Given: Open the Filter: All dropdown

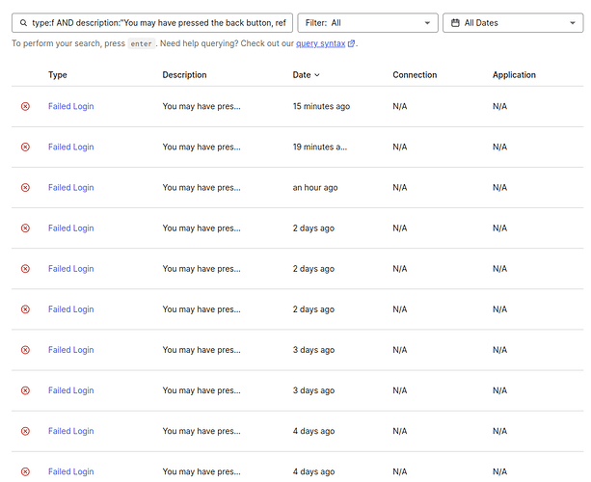Looking at the screenshot, I should [x=367, y=22].
